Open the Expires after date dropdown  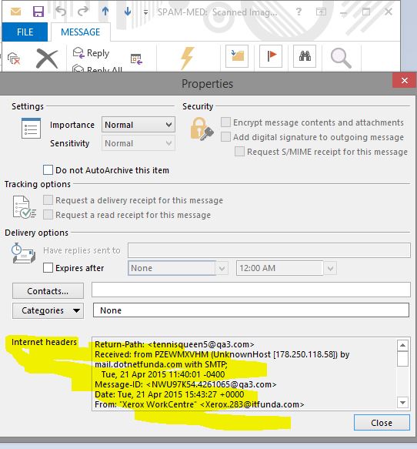[x=222, y=268]
